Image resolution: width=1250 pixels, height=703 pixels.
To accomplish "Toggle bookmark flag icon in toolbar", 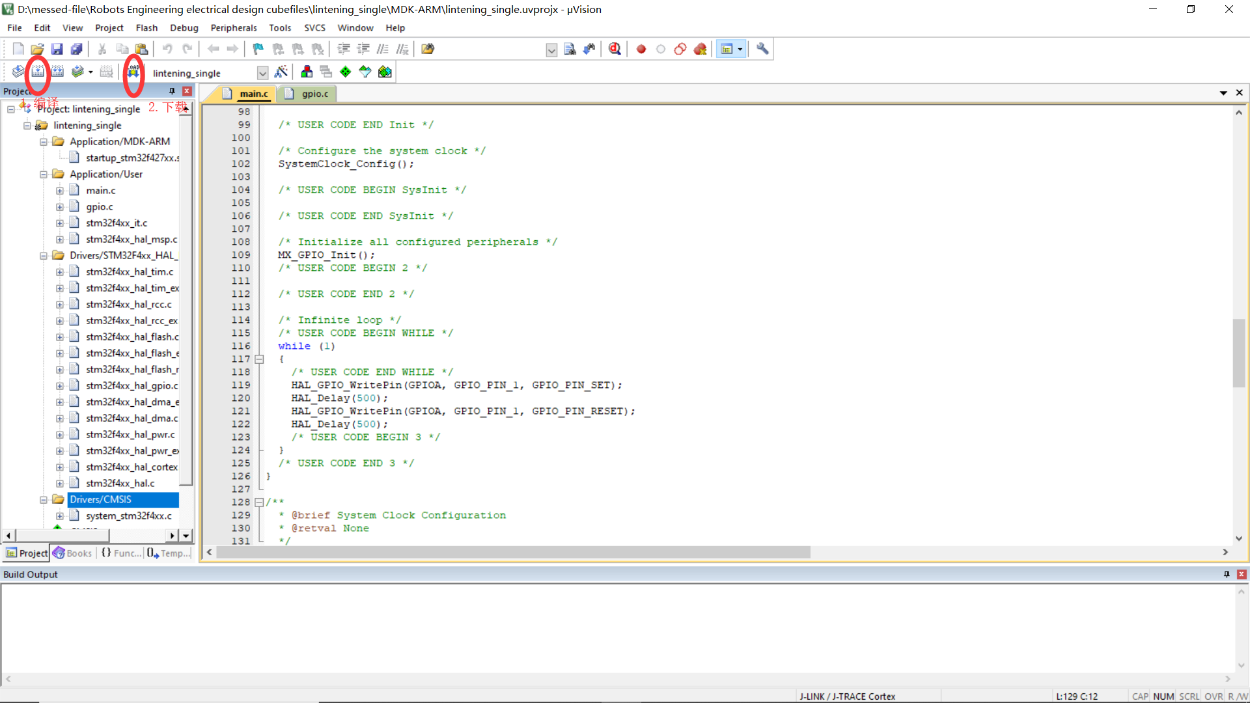I will 258,49.
